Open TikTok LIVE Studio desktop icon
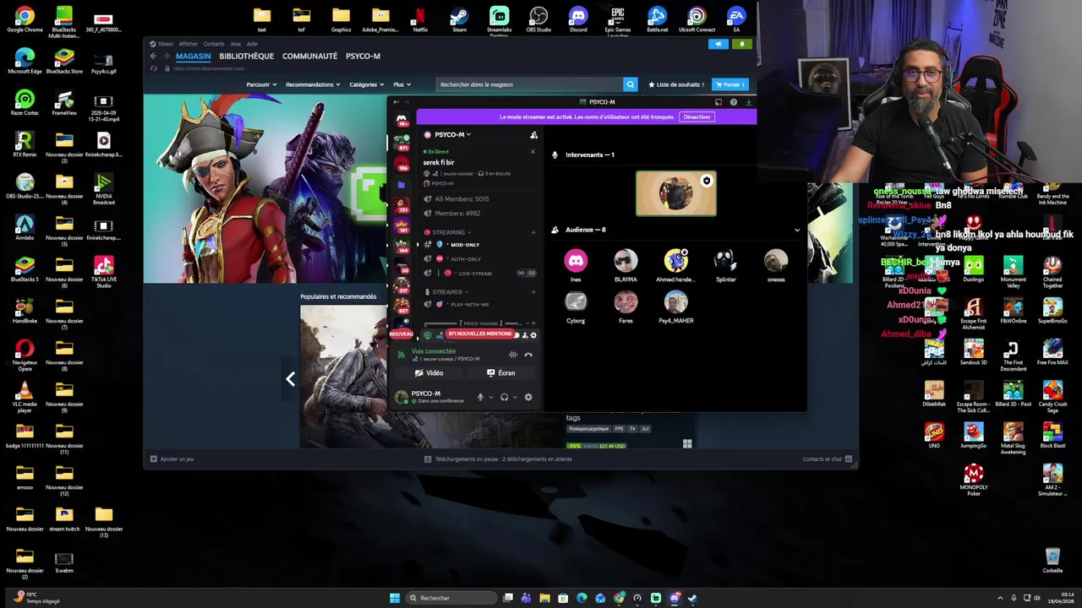This screenshot has height=608, width=1082. coord(104,271)
